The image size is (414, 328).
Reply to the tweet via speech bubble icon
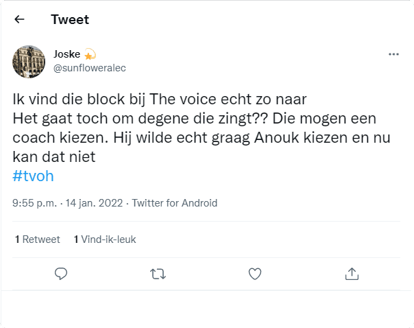61,274
